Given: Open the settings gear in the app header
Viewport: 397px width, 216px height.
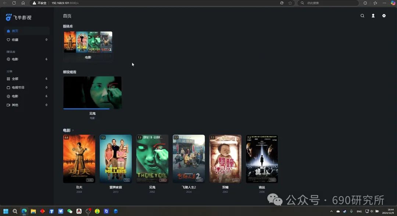Looking at the screenshot, I should (384, 16).
